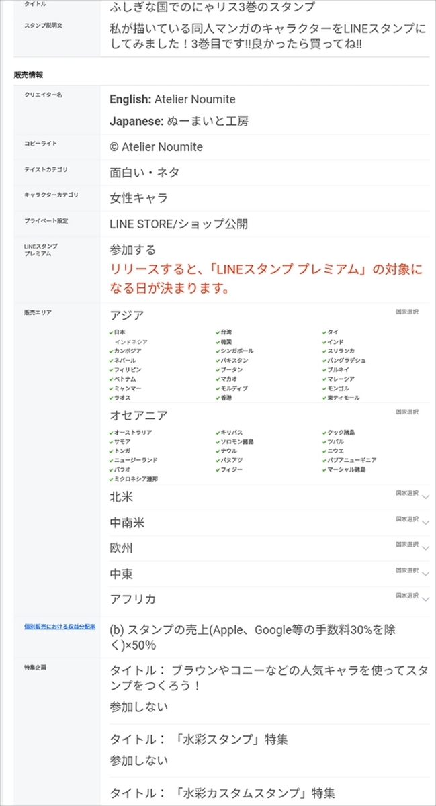Select シンガポール in the Asia list

point(235,351)
